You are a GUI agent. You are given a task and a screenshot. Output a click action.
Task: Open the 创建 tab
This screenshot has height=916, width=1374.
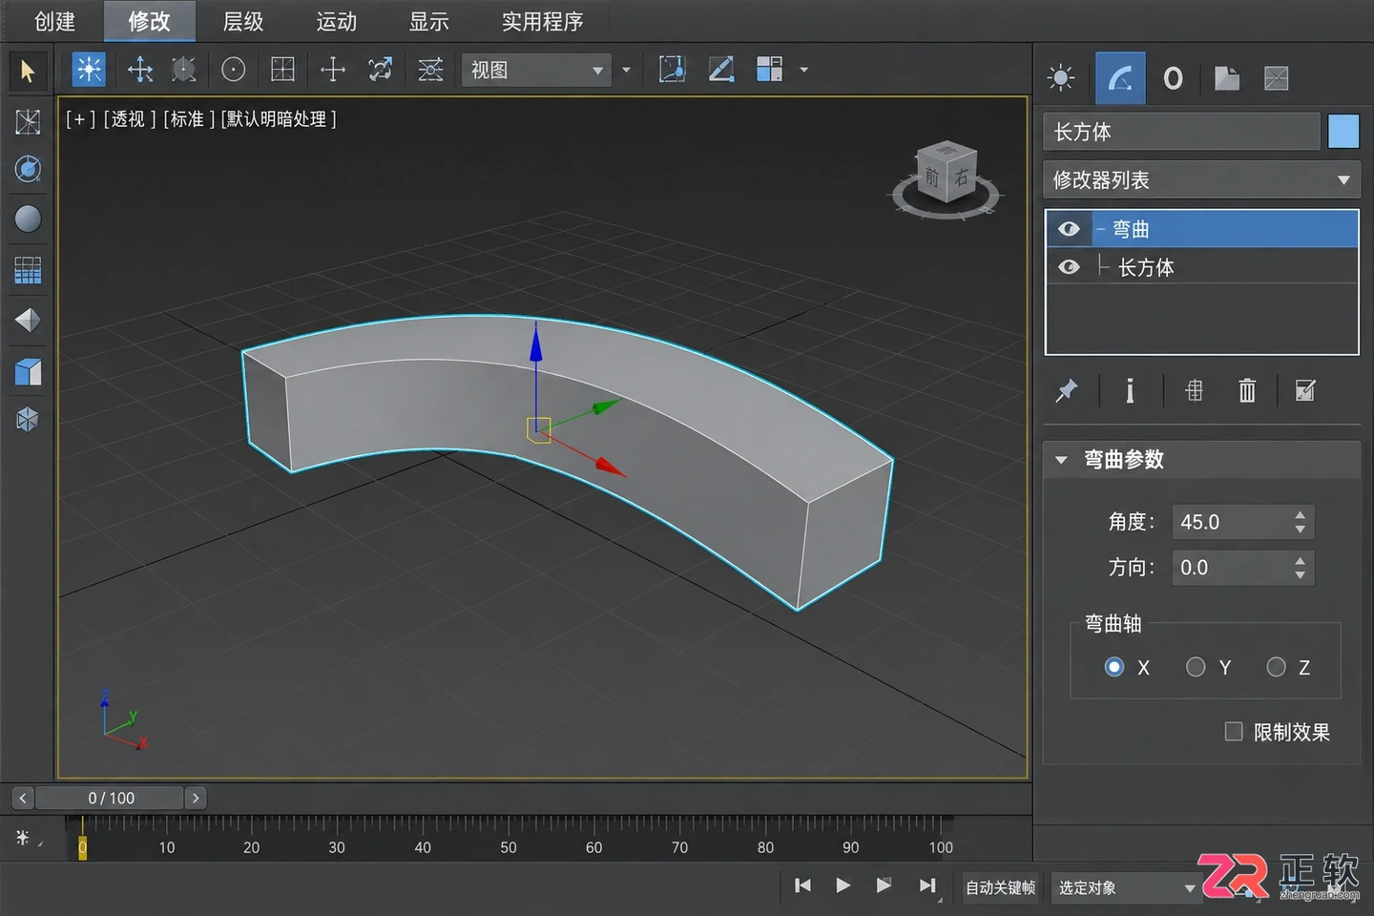click(54, 21)
